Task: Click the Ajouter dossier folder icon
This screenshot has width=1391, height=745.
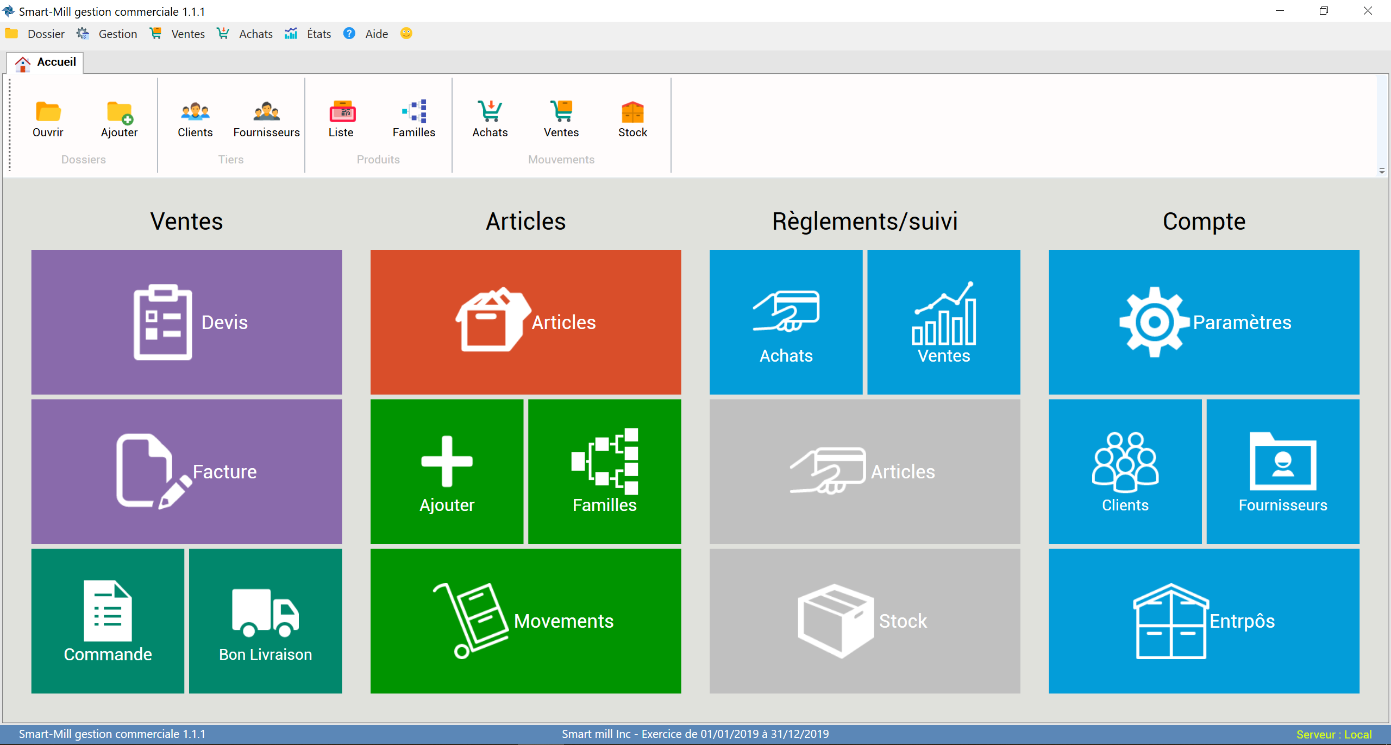Action: (x=119, y=119)
